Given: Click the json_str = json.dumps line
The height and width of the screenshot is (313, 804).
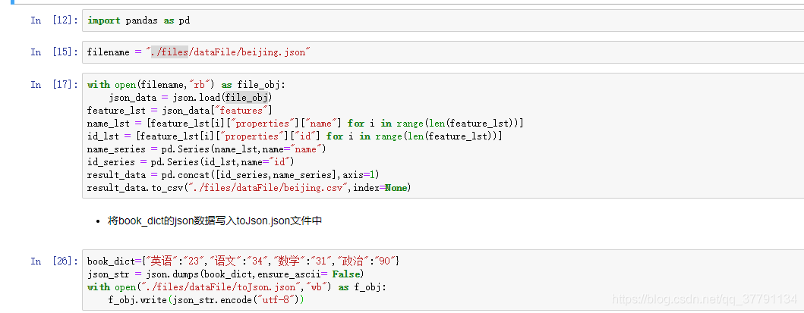Looking at the screenshot, I should (x=225, y=274).
